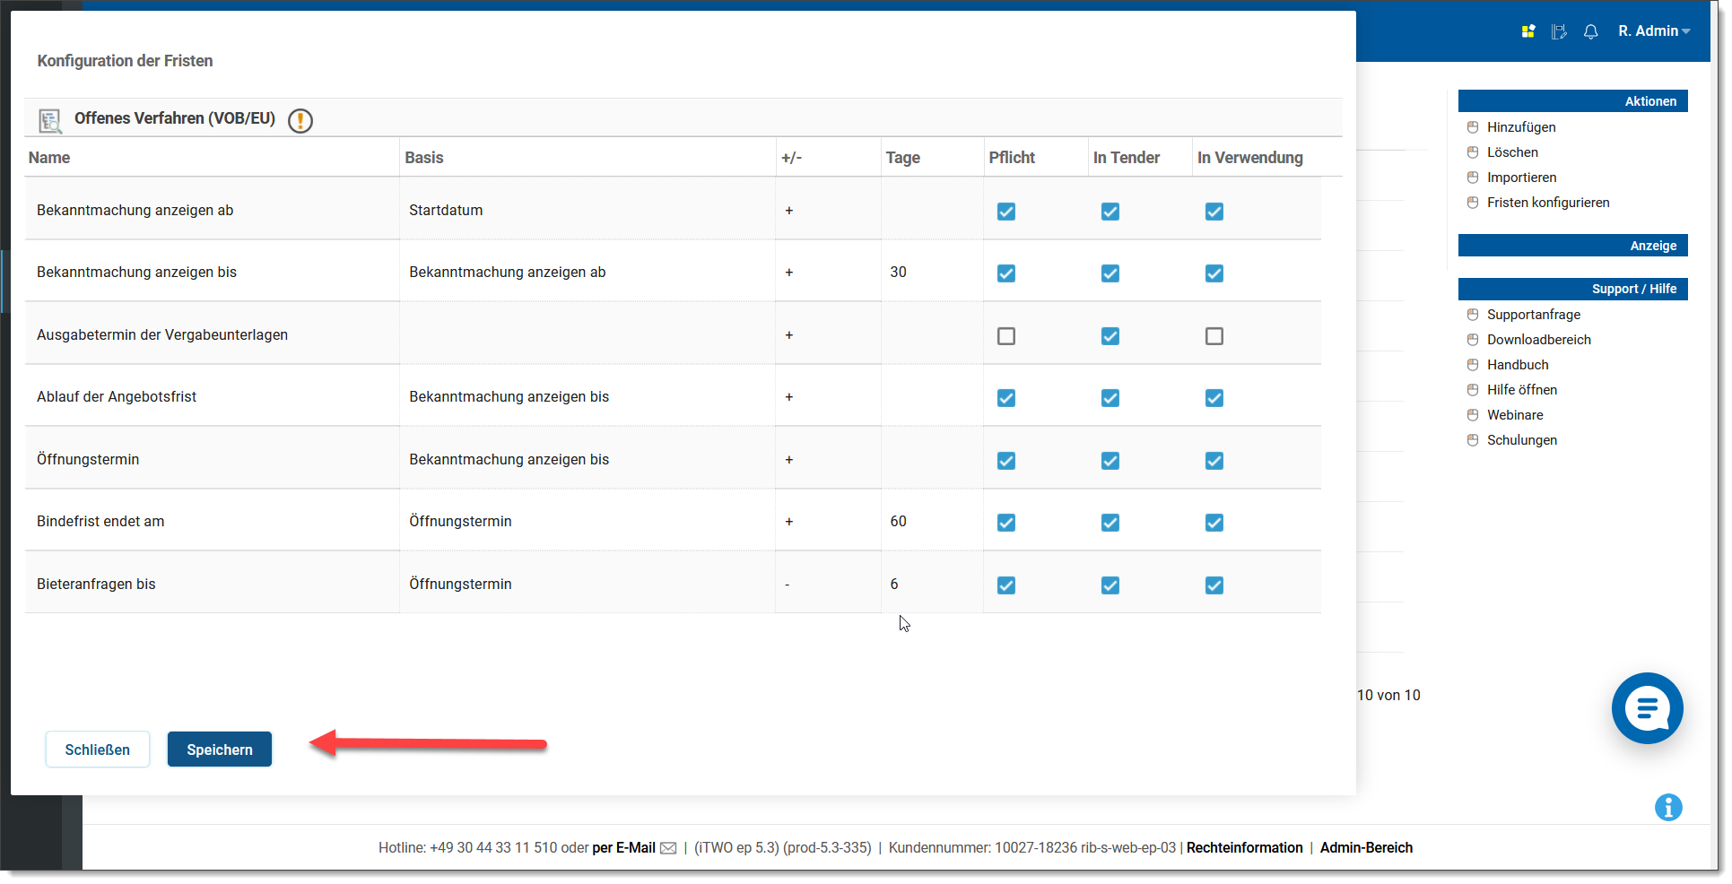
Task: Open the Rechteinformation link
Action: [1244, 848]
